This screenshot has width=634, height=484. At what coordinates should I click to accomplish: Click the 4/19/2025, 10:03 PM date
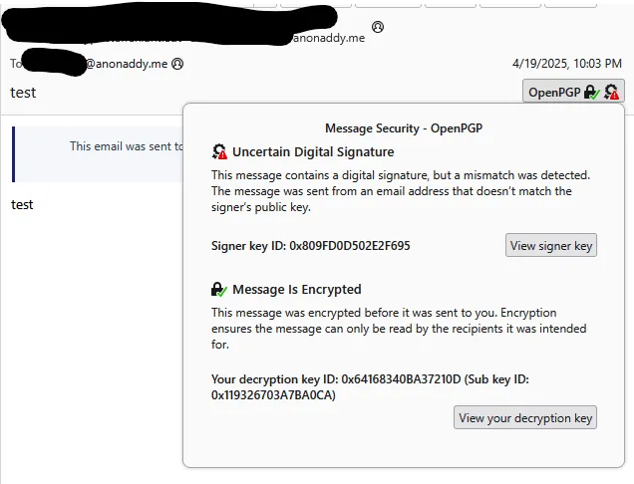pyautogui.click(x=567, y=64)
